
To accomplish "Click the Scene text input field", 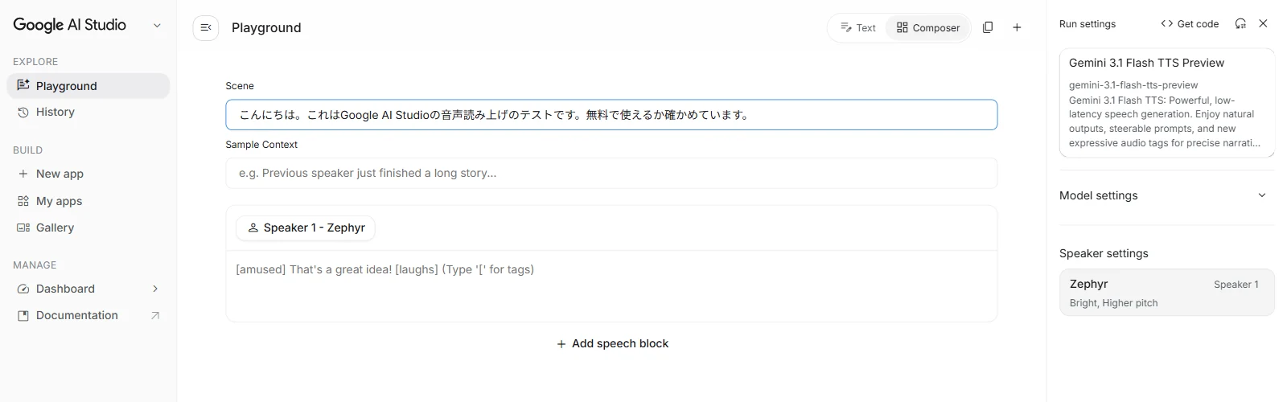I will coord(611,115).
